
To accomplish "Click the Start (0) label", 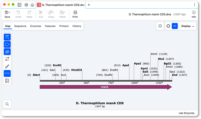I will tap(34, 75).
